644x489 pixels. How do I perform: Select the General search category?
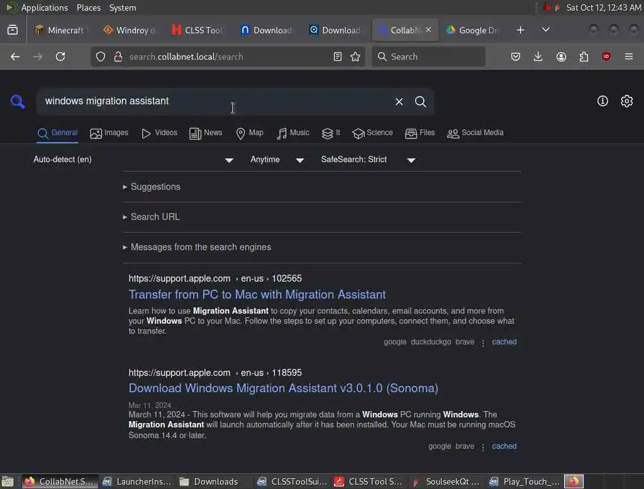click(57, 133)
